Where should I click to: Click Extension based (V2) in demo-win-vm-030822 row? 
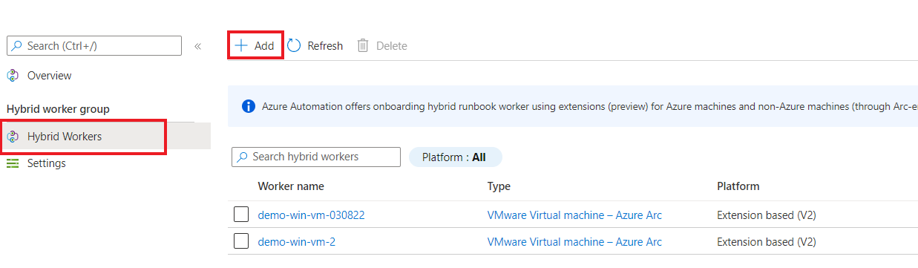(767, 215)
